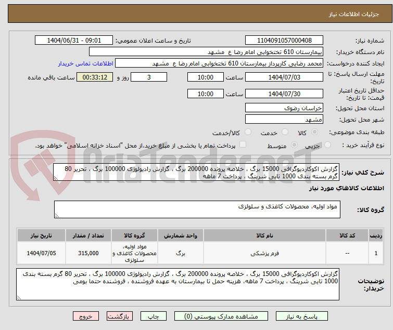Select the 'کالا' radio button
This screenshot has height=330, width=393.
tap(314, 132)
